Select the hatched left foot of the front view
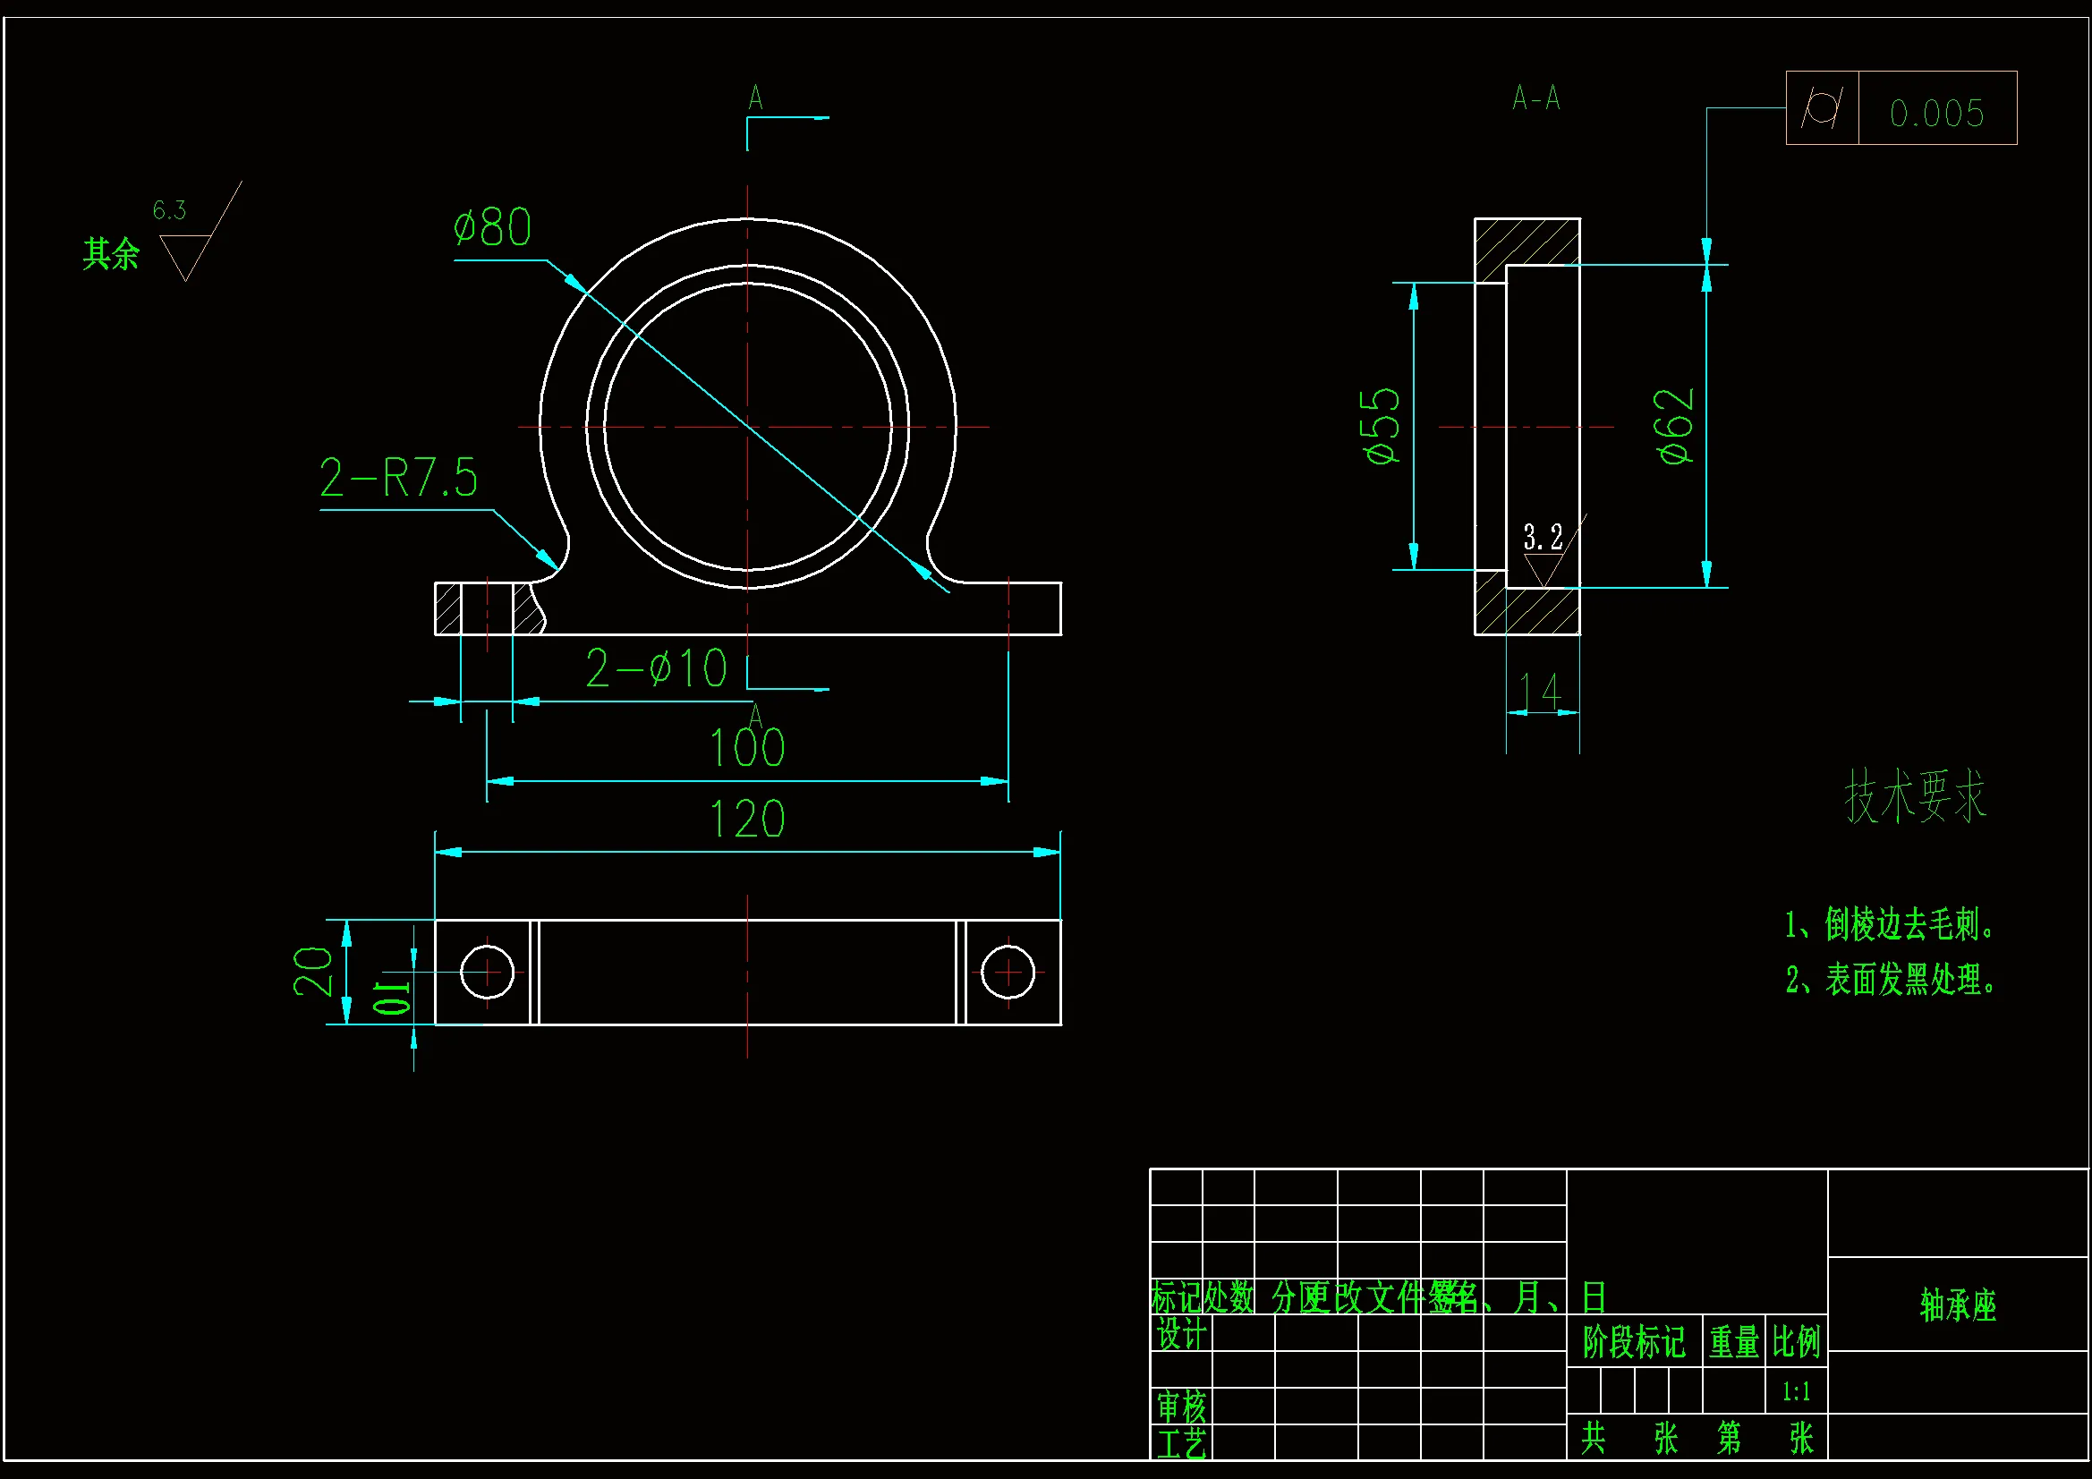Image resolution: width=2092 pixels, height=1479 pixels. tap(447, 608)
